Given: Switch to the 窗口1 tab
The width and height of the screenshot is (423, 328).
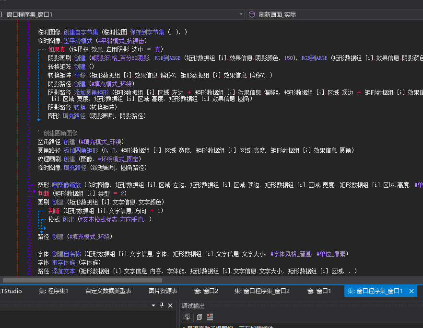Looking at the screenshot, I should click(319, 291).
